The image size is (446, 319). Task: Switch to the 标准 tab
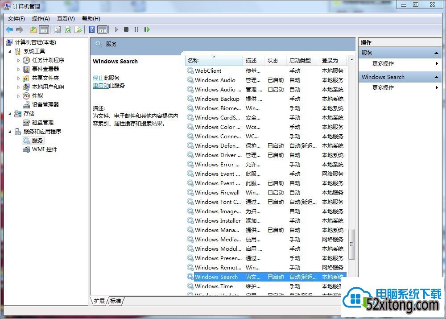(116, 301)
